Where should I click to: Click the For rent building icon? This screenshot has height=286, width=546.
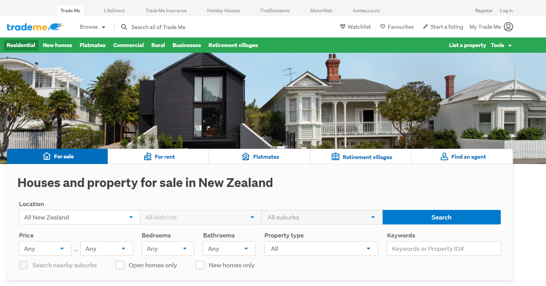(x=148, y=156)
